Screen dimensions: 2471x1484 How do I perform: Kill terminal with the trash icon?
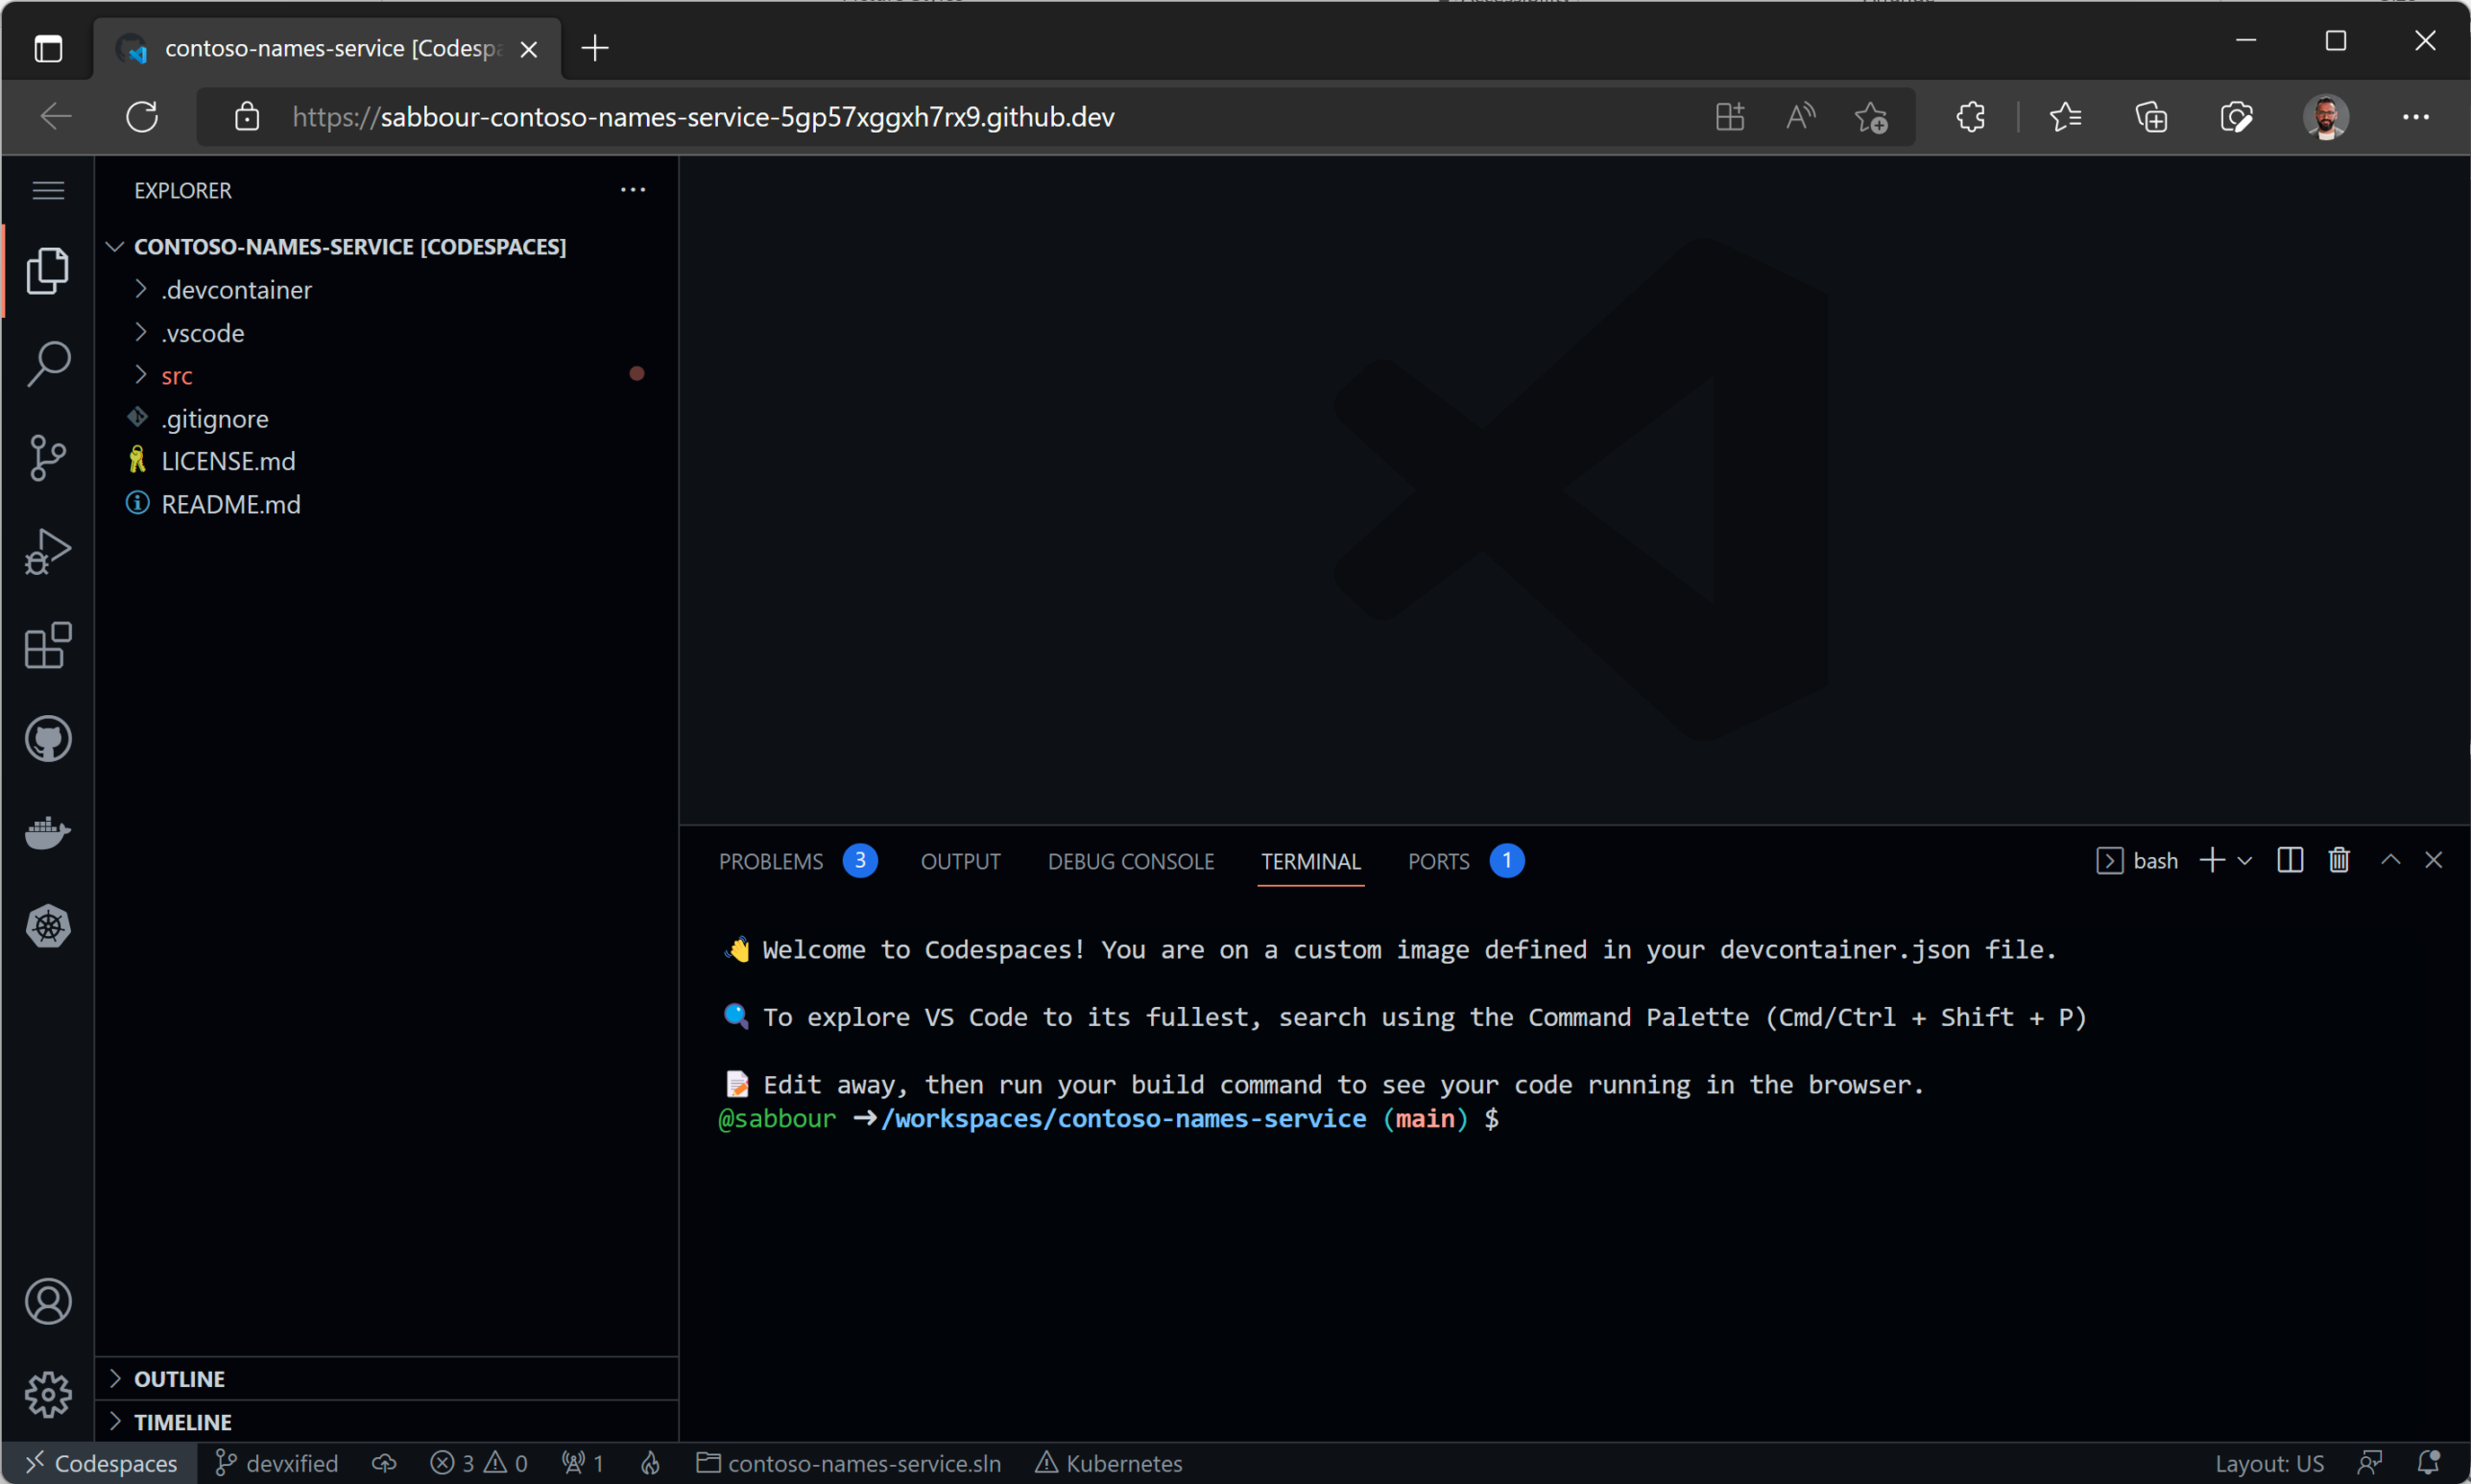[2338, 861]
